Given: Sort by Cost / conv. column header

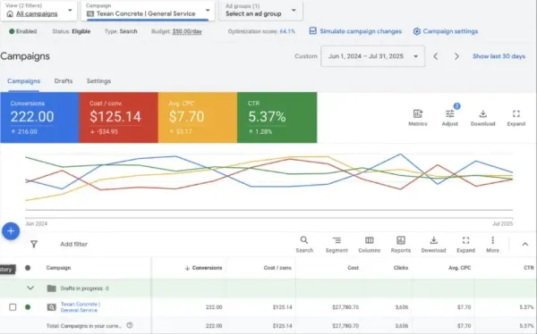Looking at the screenshot, I should click(x=277, y=268).
